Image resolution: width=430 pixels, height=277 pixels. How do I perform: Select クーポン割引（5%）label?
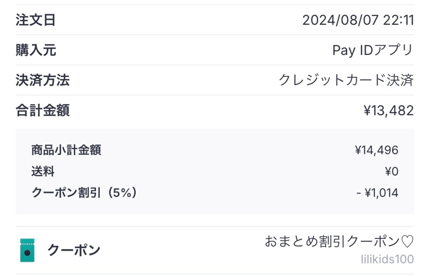[x=84, y=193]
